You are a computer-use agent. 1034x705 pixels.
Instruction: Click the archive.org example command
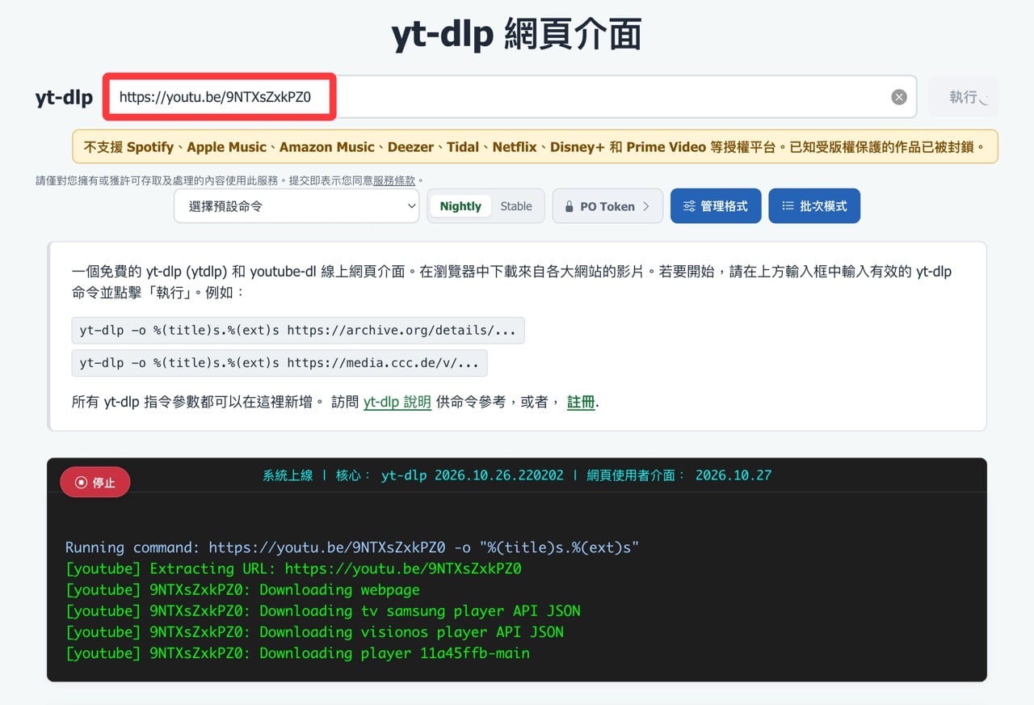(x=298, y=330)
